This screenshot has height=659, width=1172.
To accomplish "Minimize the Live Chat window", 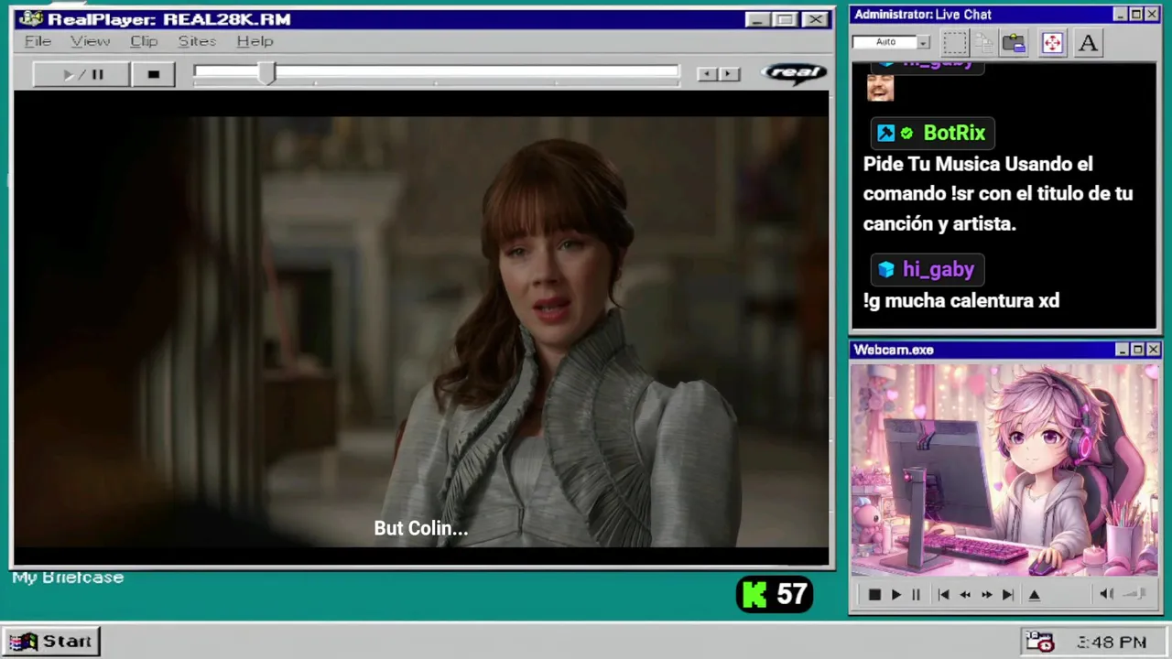I will 1120,15.
